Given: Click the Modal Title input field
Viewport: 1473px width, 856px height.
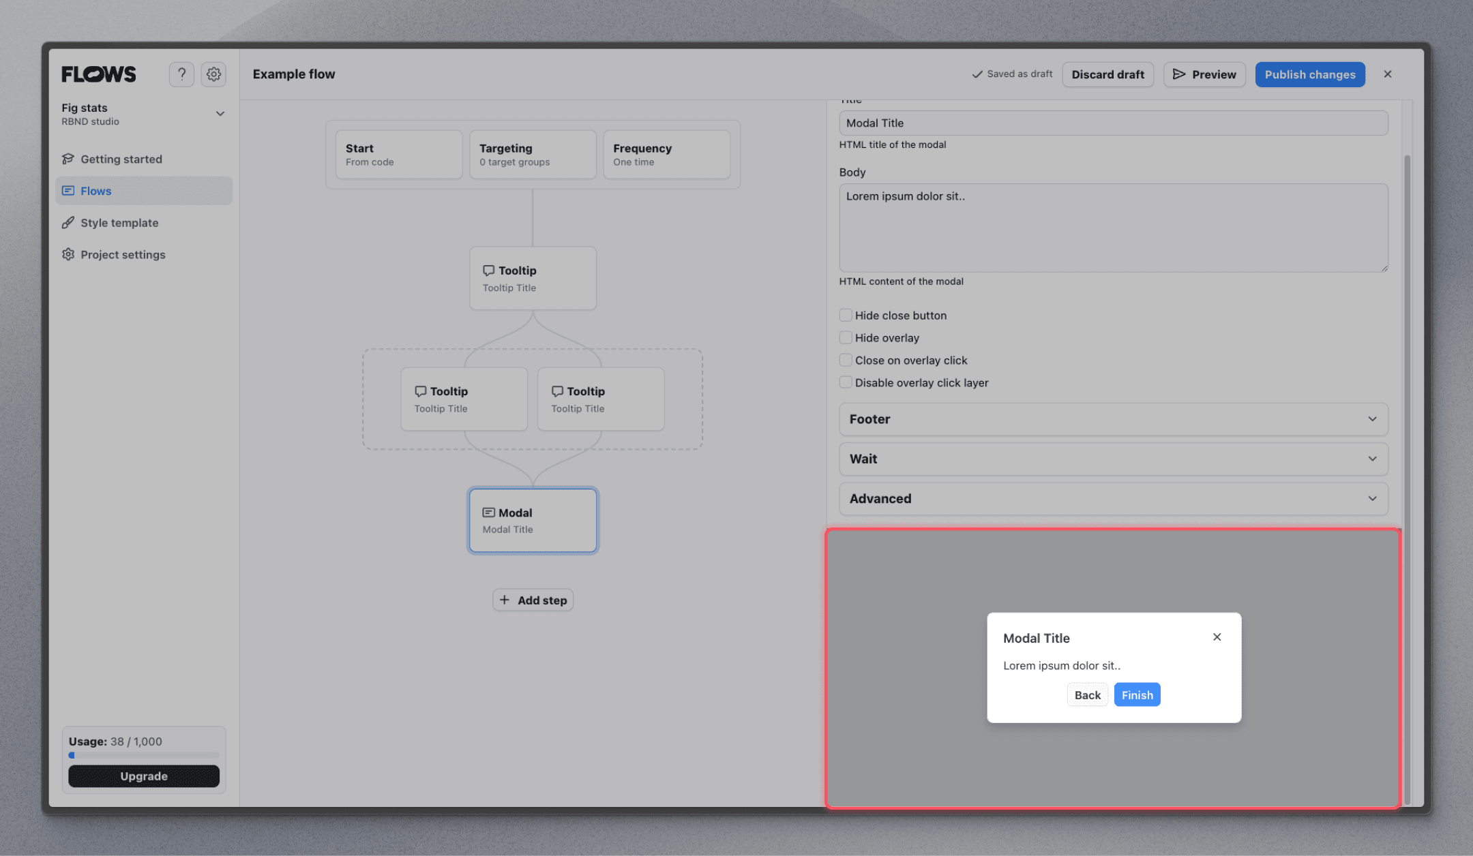Looking at the screenshot, I should click(x=1114, y=123).
